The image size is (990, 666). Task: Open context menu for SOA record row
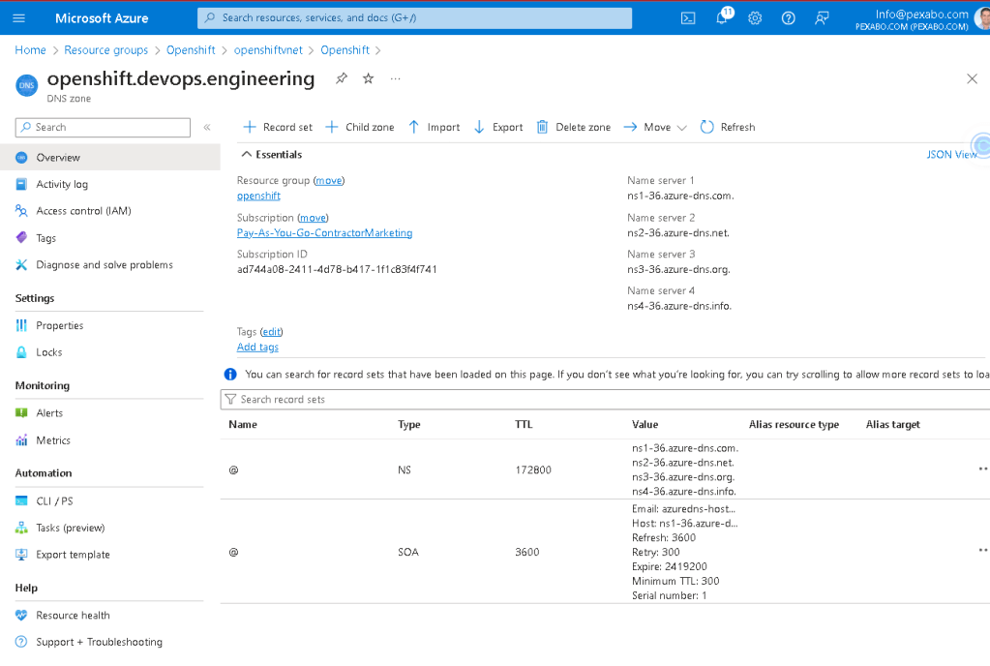pyautogui.click(x=982, y=551)
